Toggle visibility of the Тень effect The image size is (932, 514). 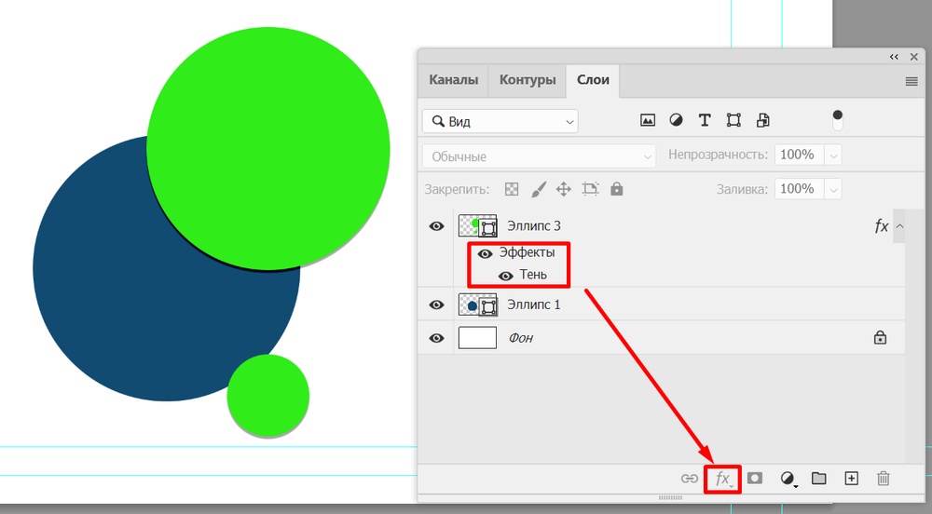(506, 276)
